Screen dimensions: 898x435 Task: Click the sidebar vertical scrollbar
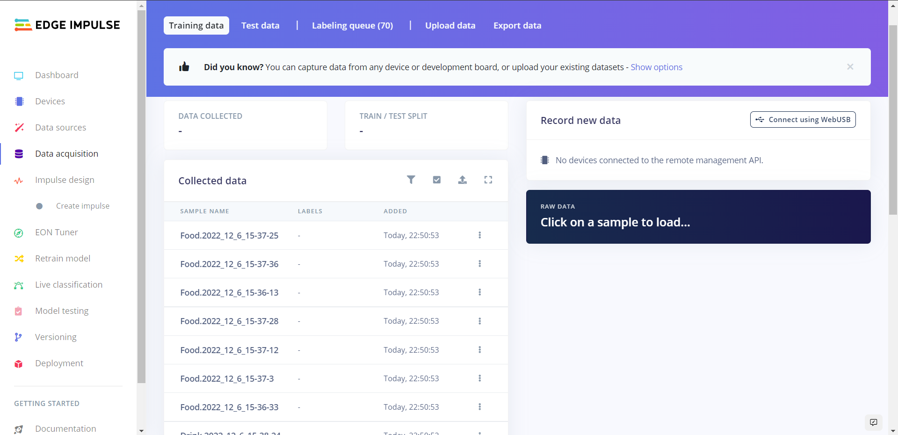(141, 196)
